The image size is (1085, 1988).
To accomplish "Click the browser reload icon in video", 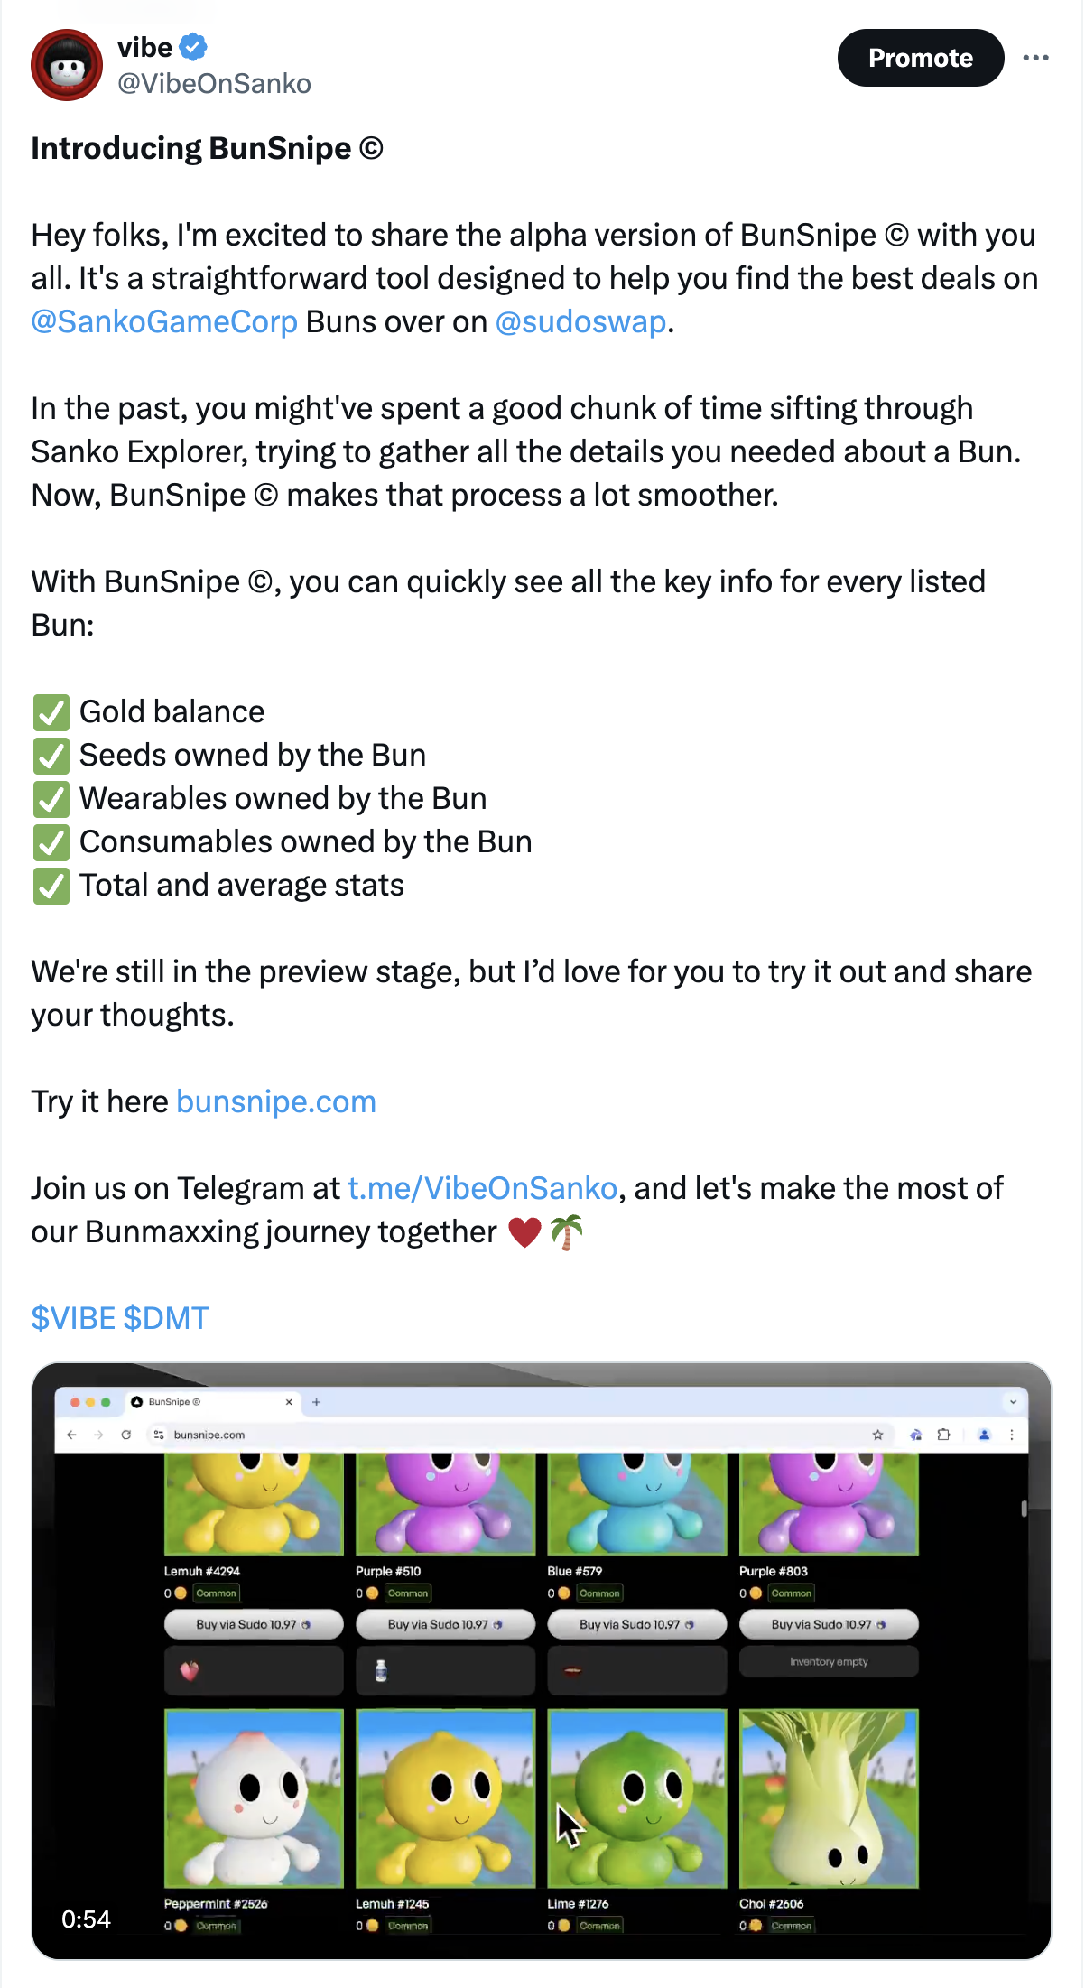I will [x=126, y=1435].
